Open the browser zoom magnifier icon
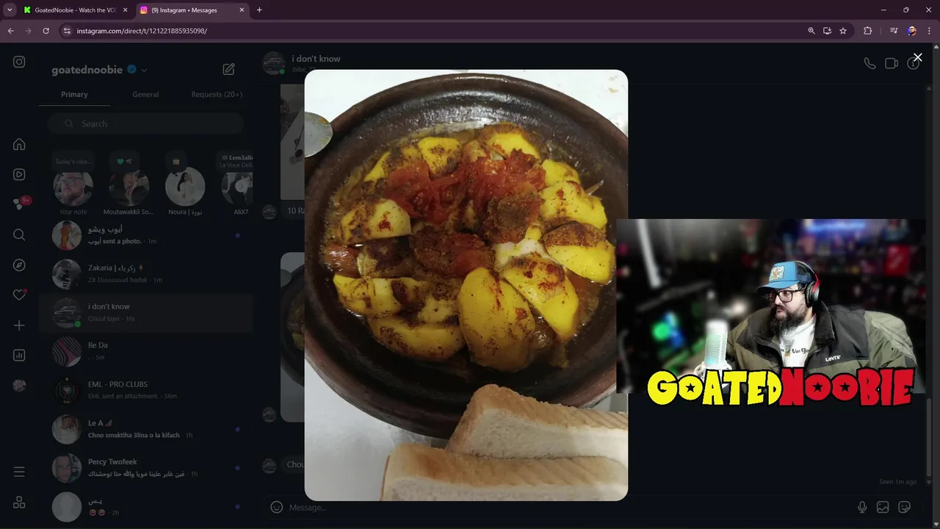Viewport: 940px width, 529px height. click(x=811, y=31)
